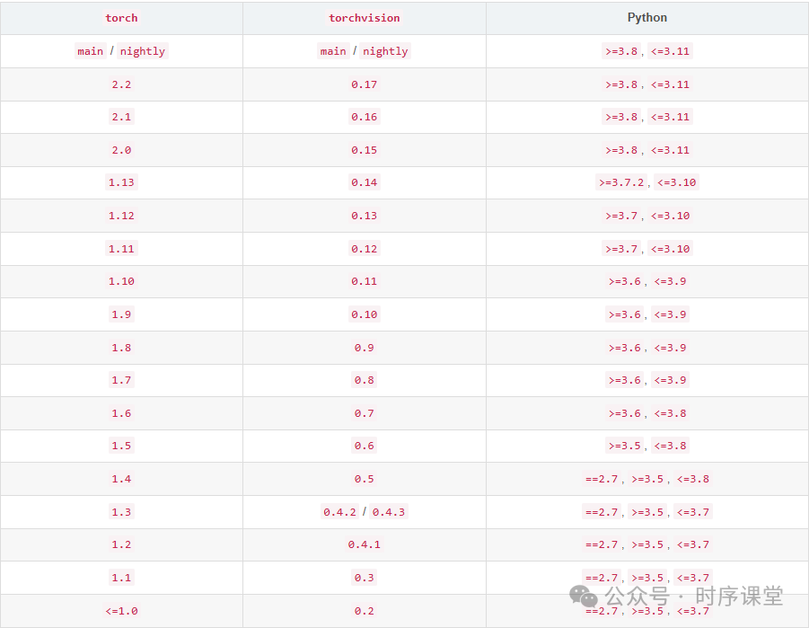
Task: Select torchvision 0.16 value
Action: click(365, 117)
